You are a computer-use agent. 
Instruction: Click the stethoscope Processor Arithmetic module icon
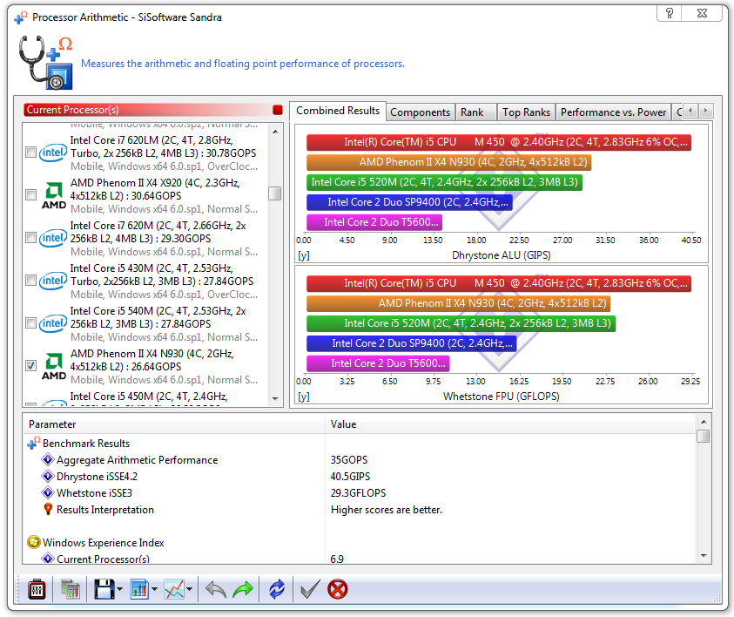(x=45, y=63)
